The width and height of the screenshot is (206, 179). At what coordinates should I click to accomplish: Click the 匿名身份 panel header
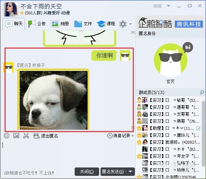tap(171, 34)
